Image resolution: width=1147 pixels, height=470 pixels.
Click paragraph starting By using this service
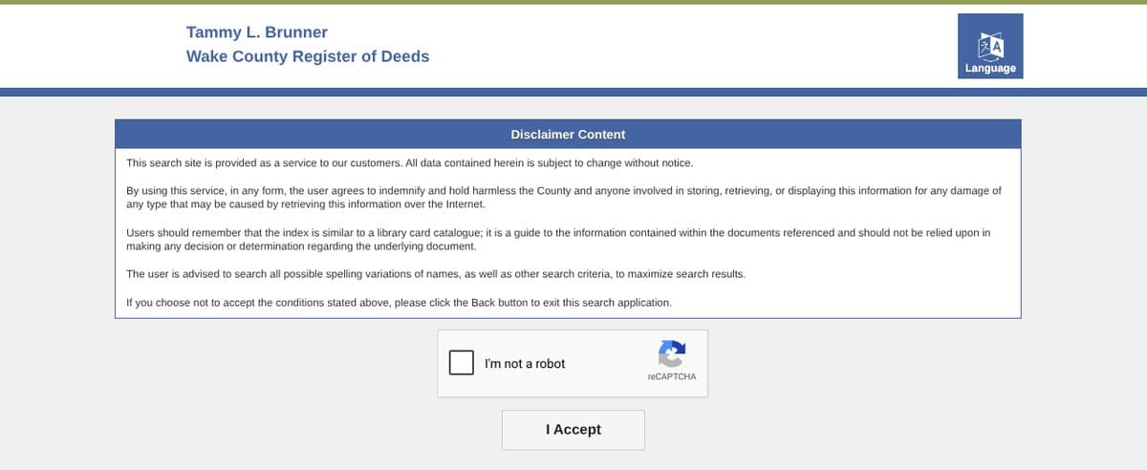coord(564,198)
